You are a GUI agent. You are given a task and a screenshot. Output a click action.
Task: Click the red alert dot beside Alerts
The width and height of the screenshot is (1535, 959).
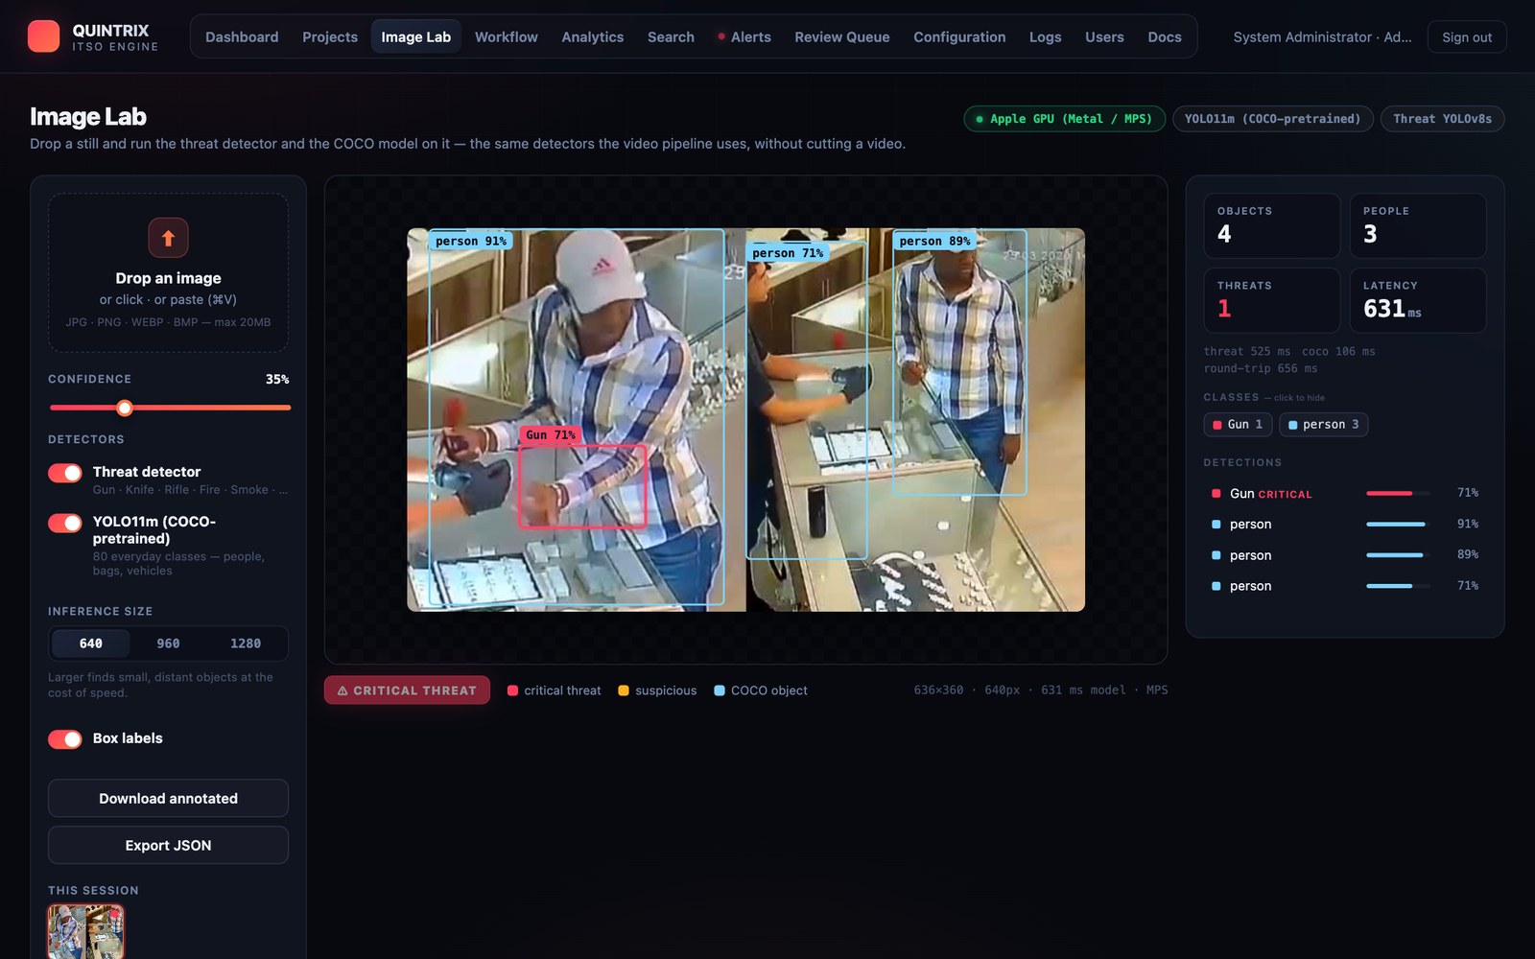point(721,36)
